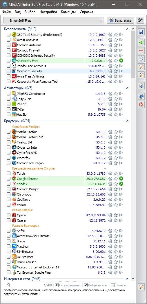Screen dimensions: 147x304
Task: Click the gear cog sidebar icon
Action: click(141, 86)
